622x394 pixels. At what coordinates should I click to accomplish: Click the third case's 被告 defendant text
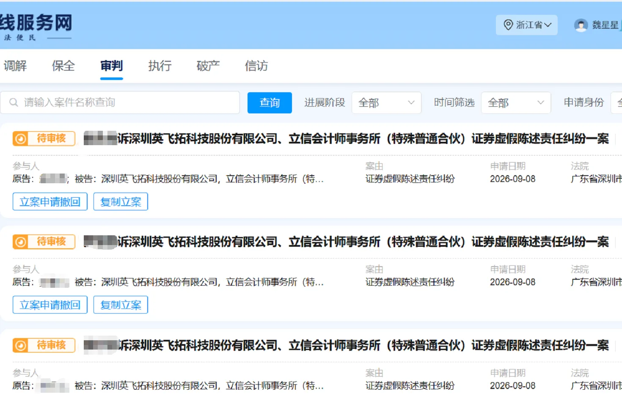tap(199, 386)
